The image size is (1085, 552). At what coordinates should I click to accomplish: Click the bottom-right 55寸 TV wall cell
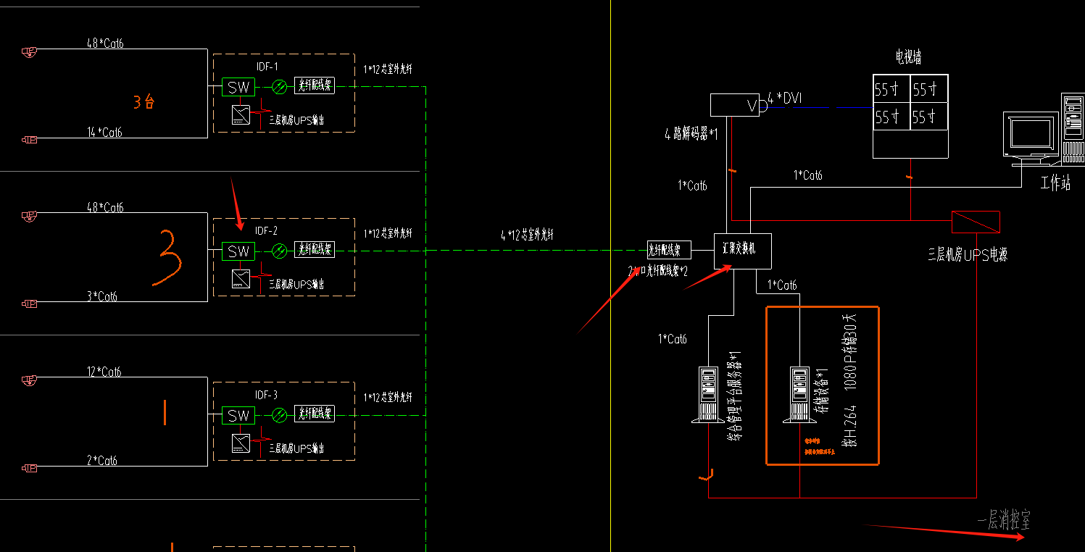click(929, 117)
